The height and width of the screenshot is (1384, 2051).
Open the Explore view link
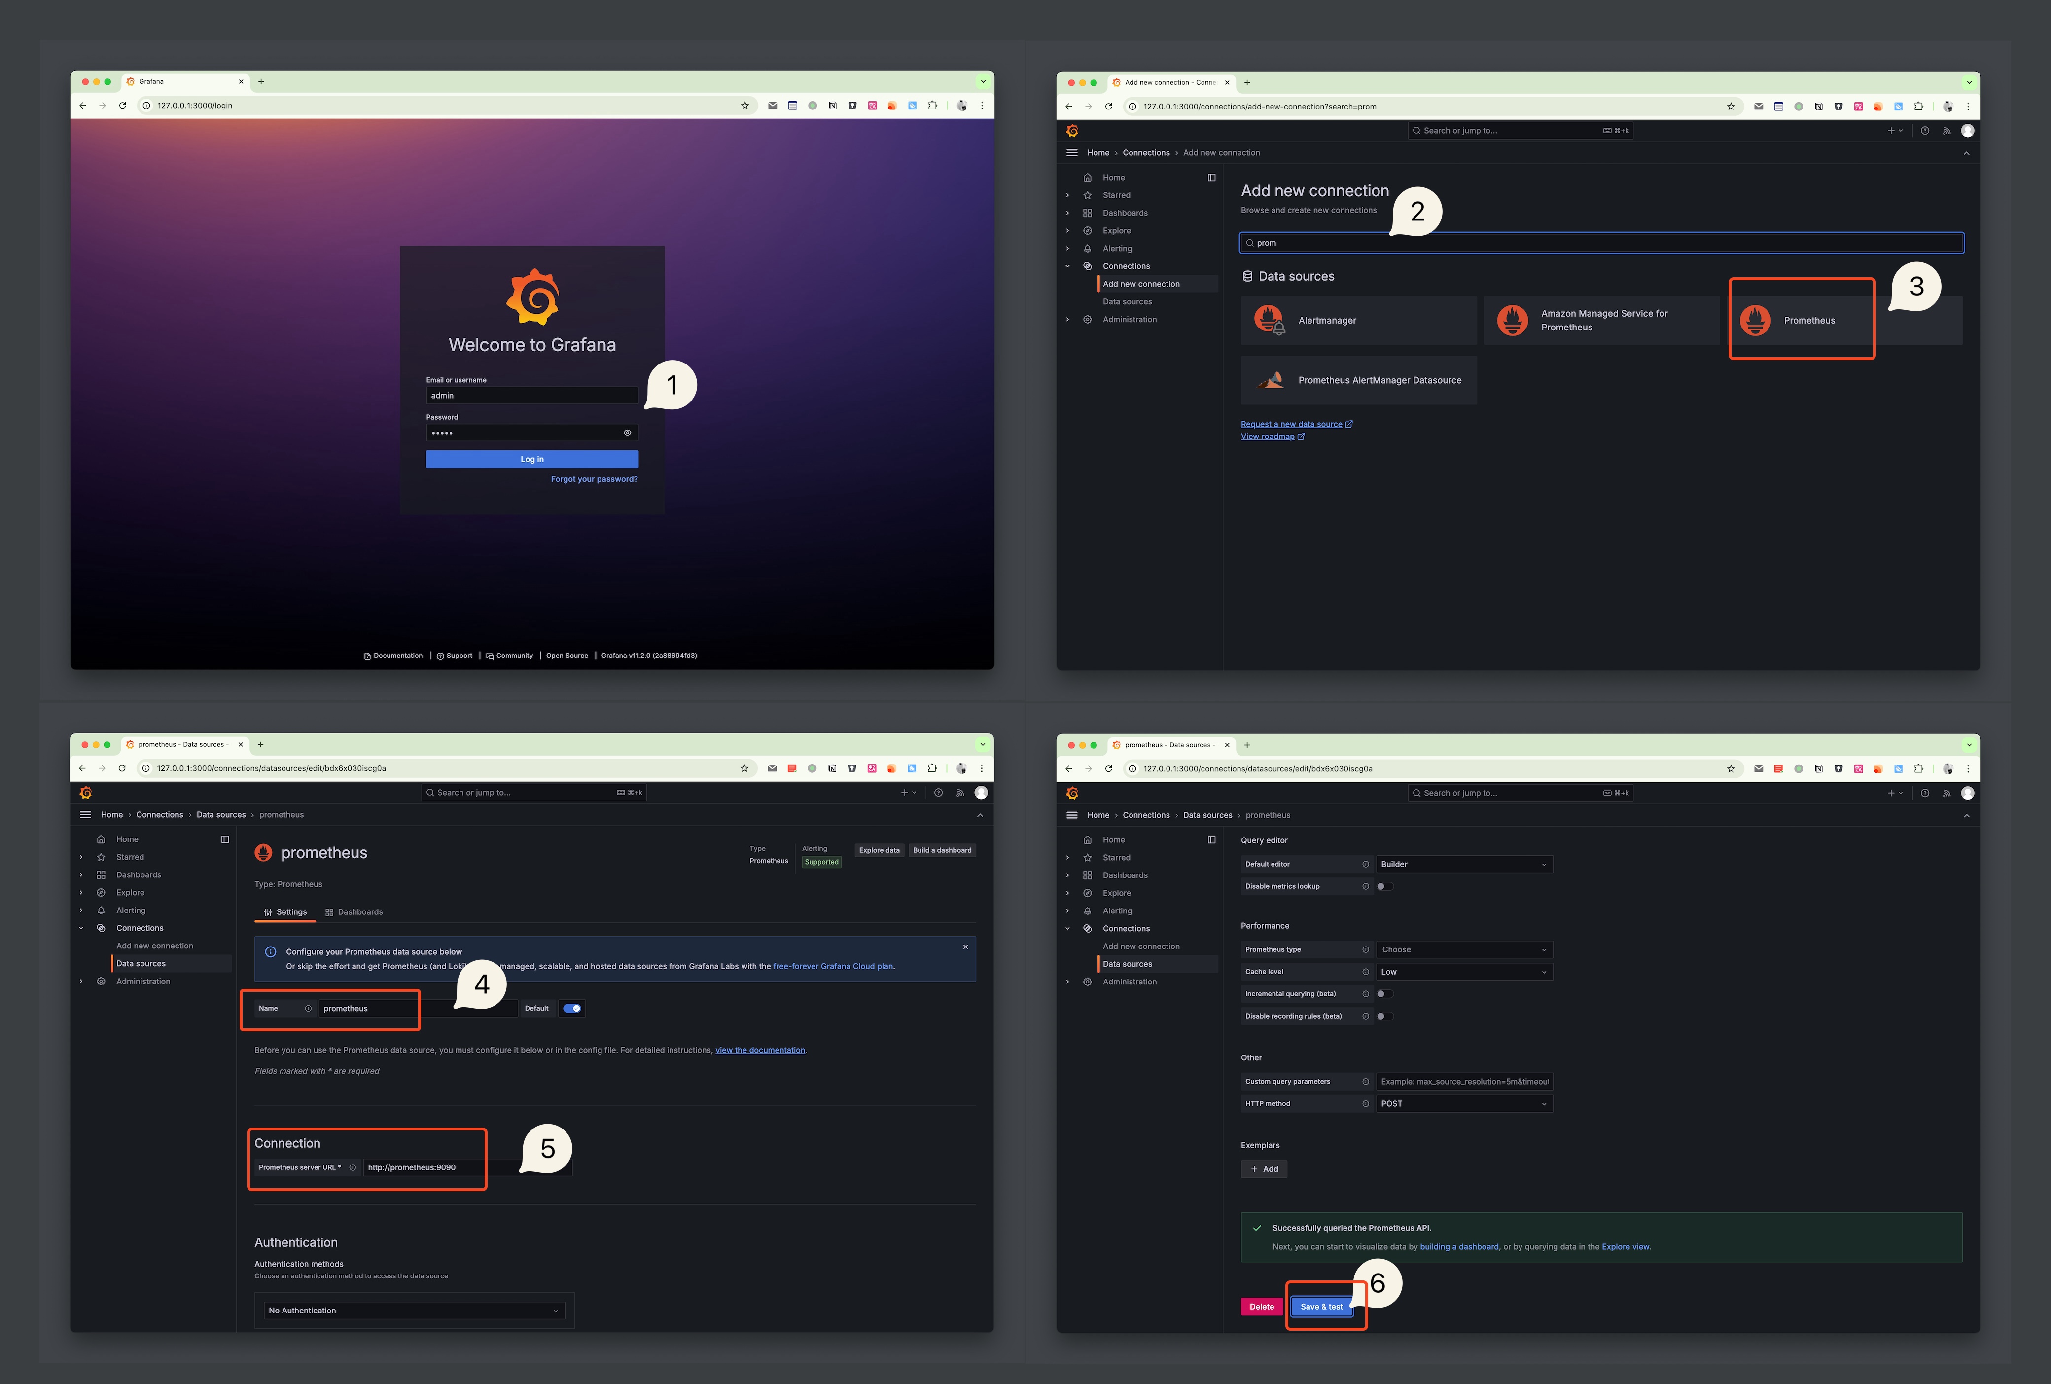(x=1626, y=1247)
